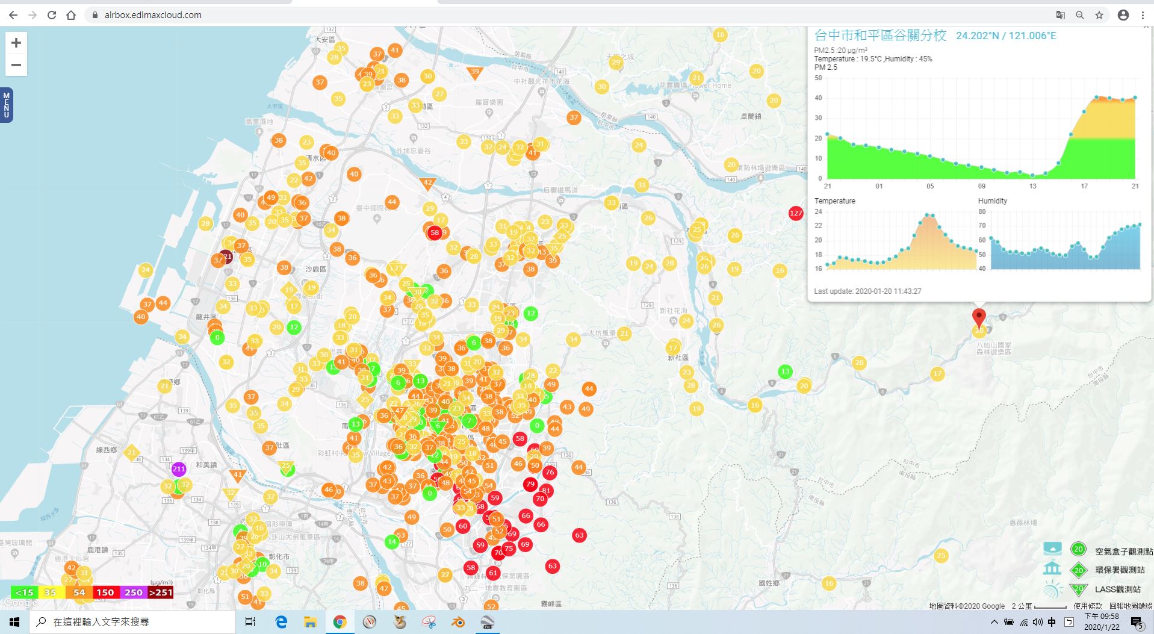Click the red 150 color scale swatch
Image resolution: width=1154 pixels, height=634 pixels.
[x=105, y=592]
